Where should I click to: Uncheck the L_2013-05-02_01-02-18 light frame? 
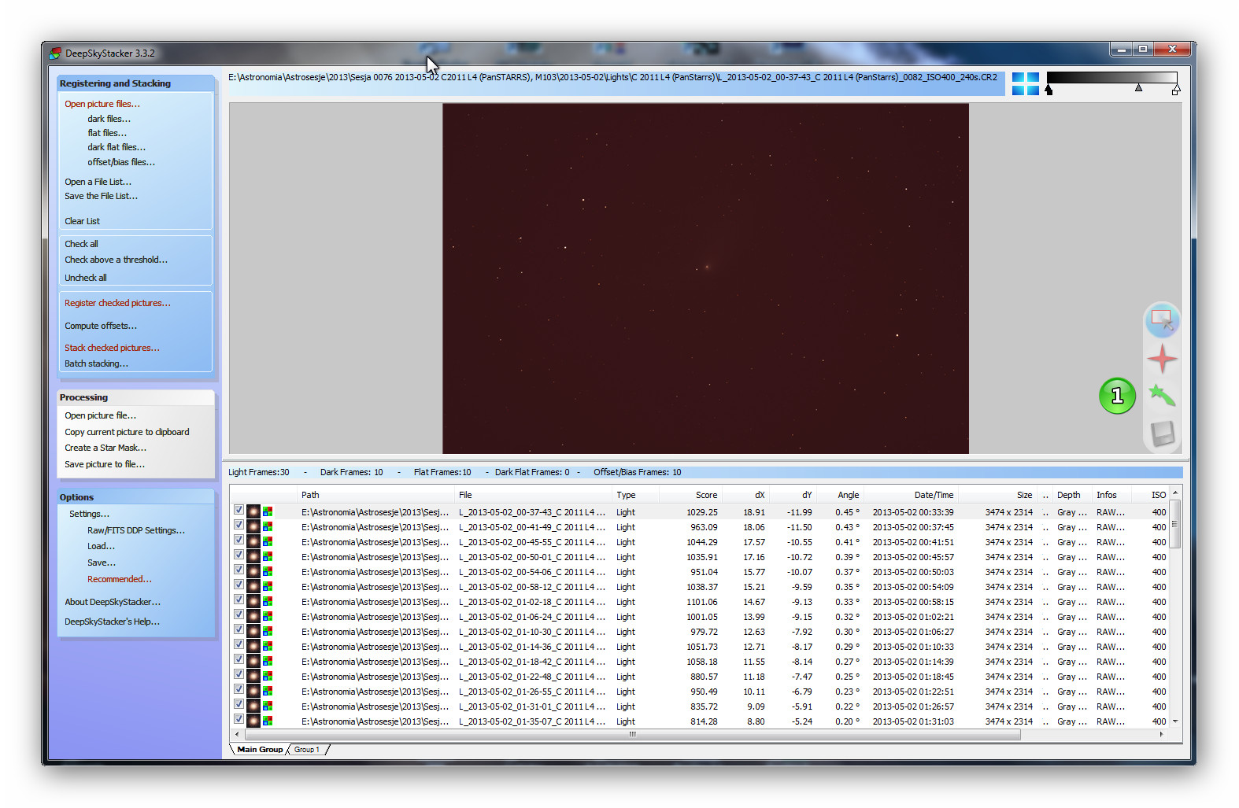[239, 600]
